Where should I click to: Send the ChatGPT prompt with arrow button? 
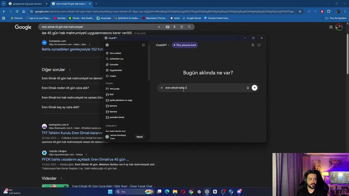click(254, 88)
